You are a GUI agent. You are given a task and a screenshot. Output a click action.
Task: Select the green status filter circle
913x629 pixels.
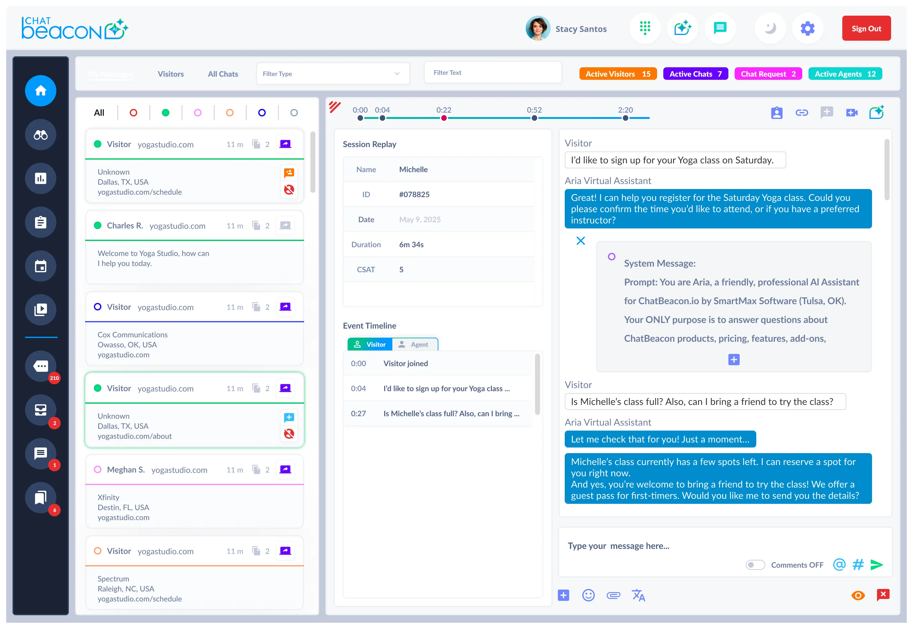click(166, 113)
